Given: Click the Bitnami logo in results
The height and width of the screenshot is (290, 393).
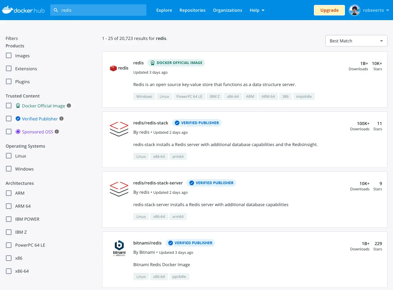Looking at the screenshot, I should pos(119,249).
